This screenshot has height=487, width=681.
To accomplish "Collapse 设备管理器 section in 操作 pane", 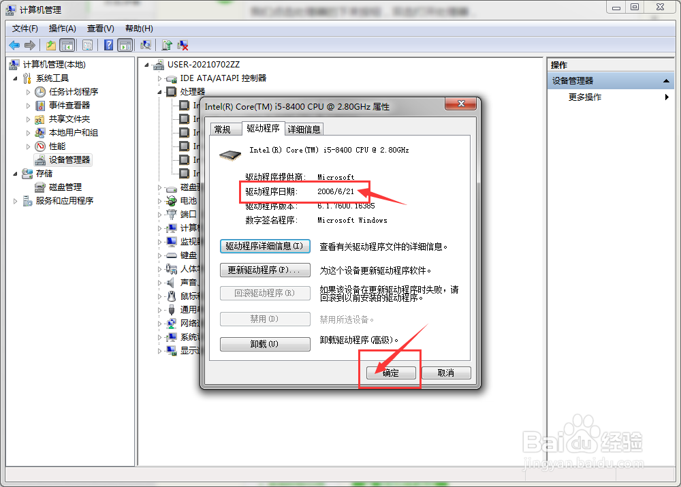I will pyautogui.click(x=666, y=81).
